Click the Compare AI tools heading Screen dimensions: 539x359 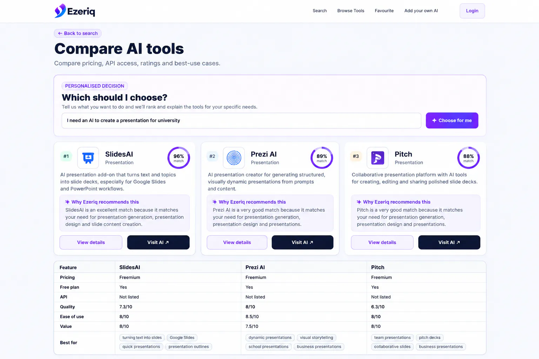click(x=119, y=49)
